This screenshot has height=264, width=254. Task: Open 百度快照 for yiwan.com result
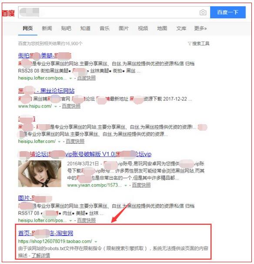[x=141, y=185]
